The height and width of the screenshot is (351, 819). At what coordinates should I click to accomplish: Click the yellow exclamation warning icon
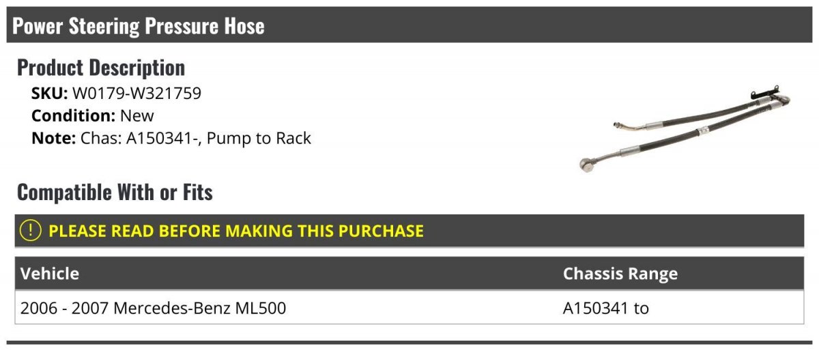(31, 231)
